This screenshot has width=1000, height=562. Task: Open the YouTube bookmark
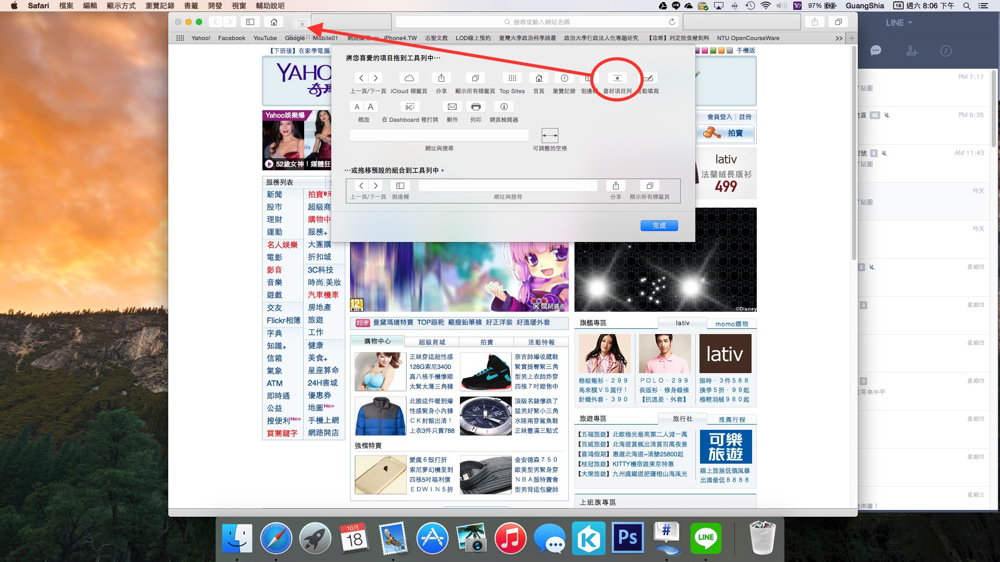click(265, 38)
